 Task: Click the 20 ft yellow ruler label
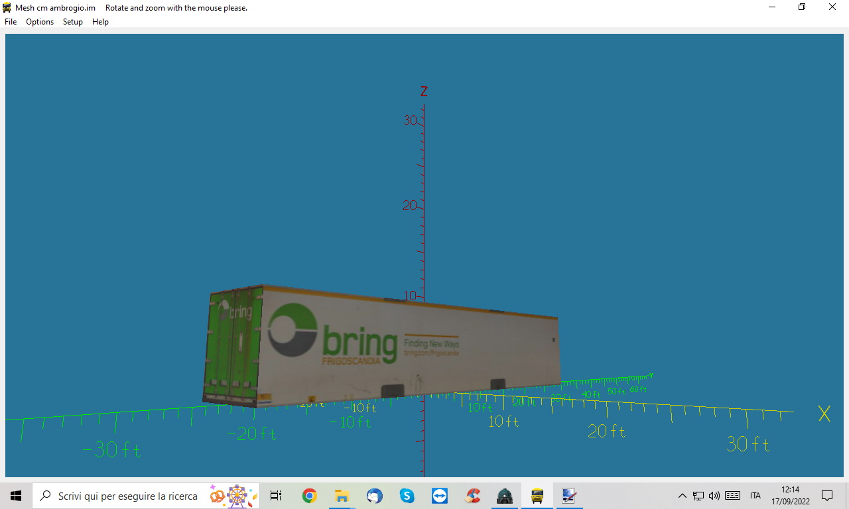coord(607,431)
